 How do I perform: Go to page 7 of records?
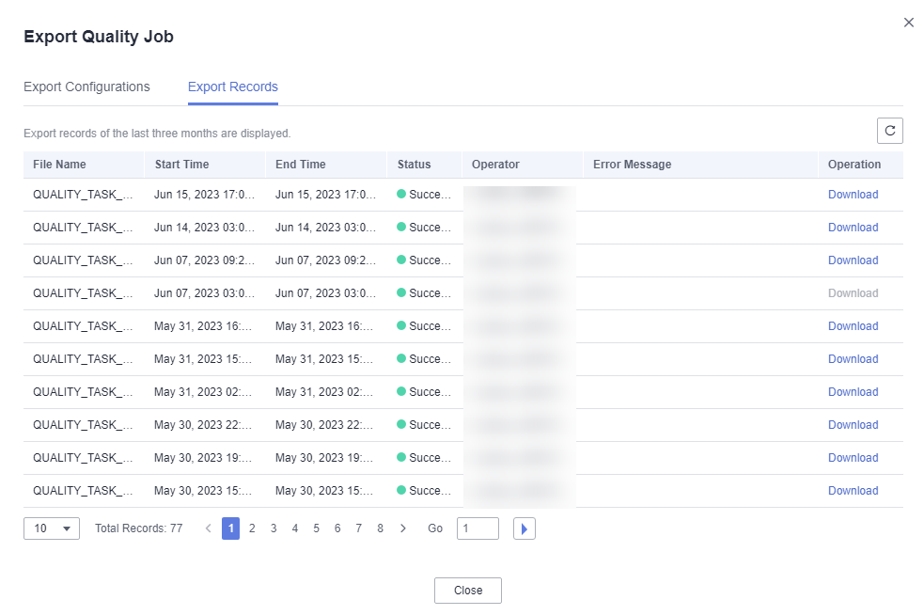[359, 528]
